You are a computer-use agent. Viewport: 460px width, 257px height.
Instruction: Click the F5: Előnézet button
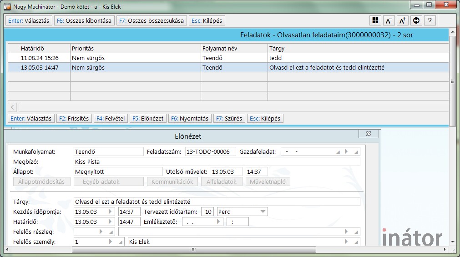(x=147, y=118)
